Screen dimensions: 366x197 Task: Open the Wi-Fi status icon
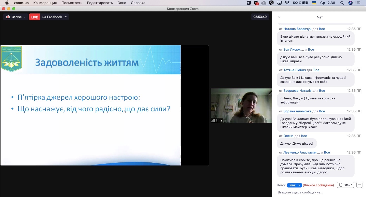click(x=287, y=3)
